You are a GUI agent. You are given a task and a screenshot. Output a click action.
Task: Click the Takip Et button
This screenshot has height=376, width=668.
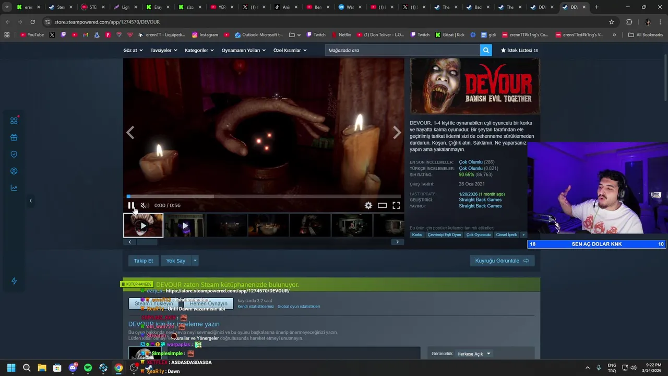(144, 261)
